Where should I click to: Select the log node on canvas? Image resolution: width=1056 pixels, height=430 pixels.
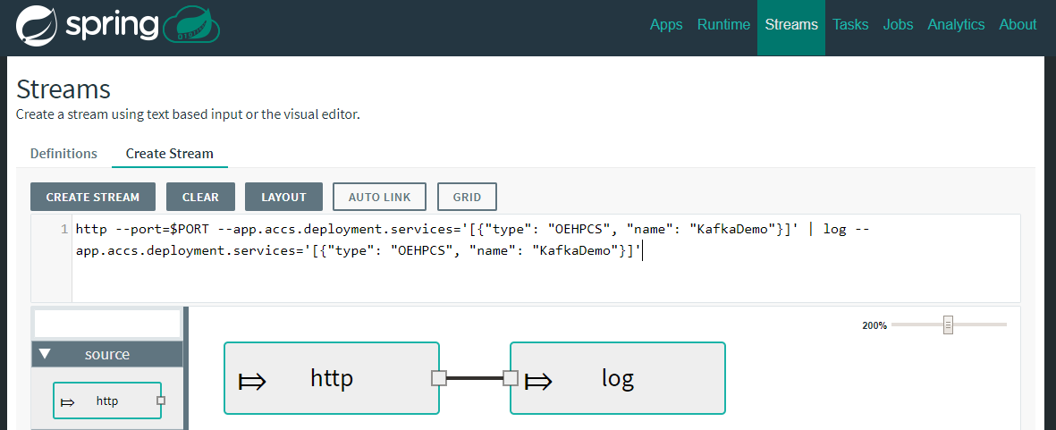point(618,378)
